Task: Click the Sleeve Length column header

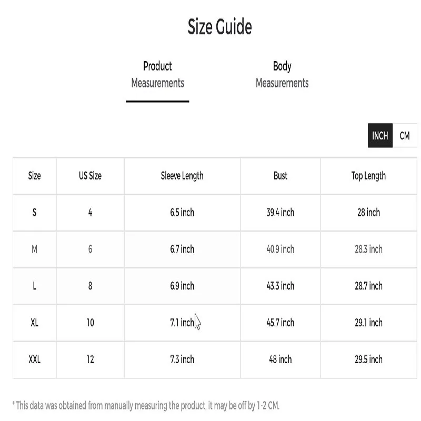Action: click(x=182, y=176)
